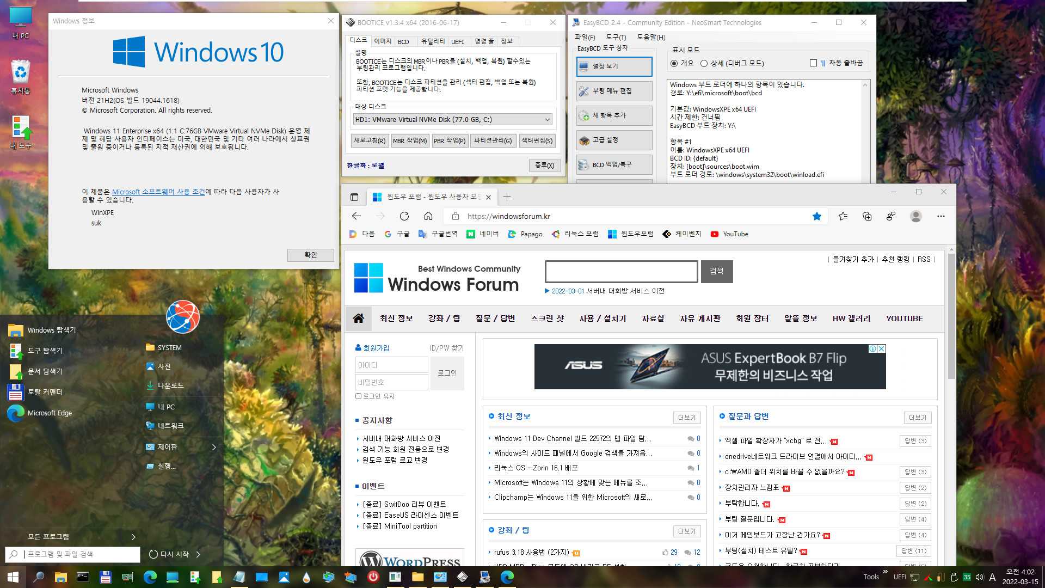This screenshot has height=588, width=1045.
Task: Open 부팅 메뉴 편집 in EasyBCD
Action: pos(614,91)
